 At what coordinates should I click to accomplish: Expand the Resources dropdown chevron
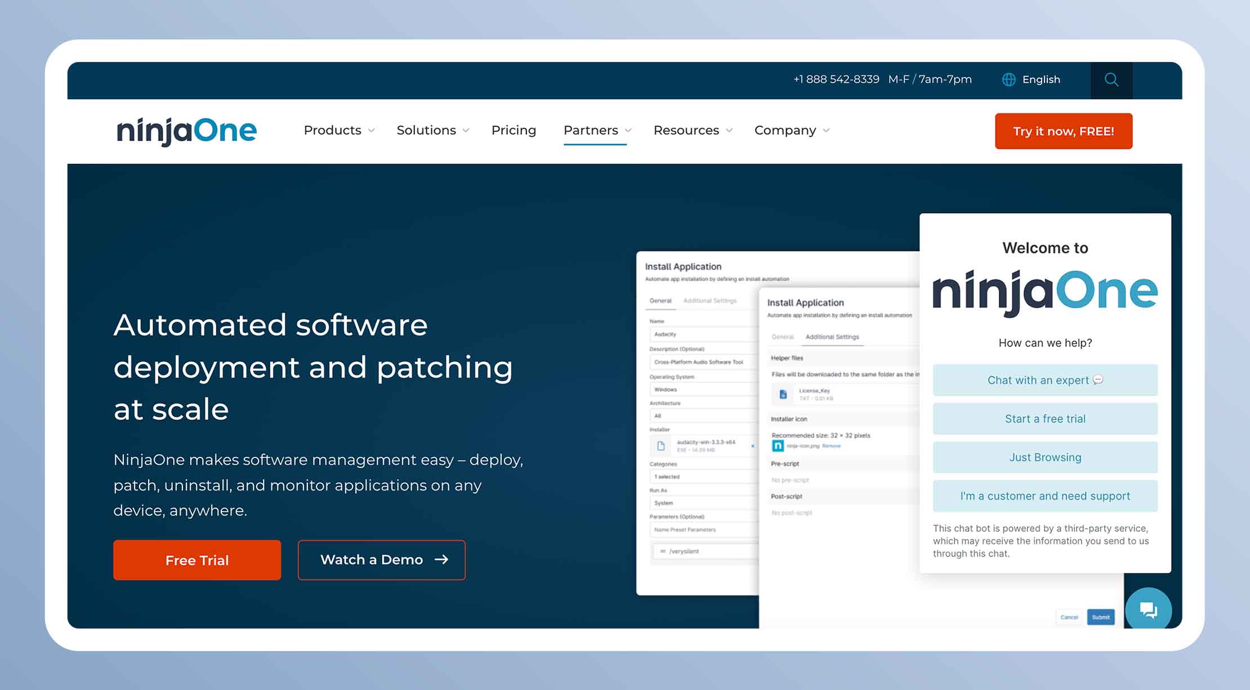tap(729, 131)
